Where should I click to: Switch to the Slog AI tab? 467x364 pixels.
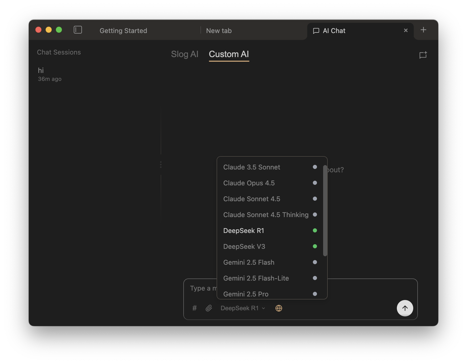tap(185, 54)
